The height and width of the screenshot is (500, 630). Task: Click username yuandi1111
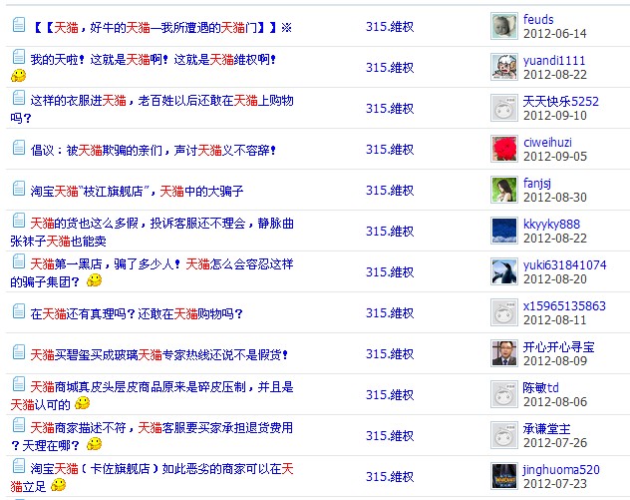[x=554, y=61]
